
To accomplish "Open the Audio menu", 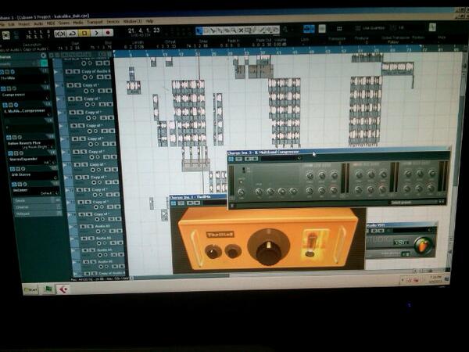I will tap(38, 23).
